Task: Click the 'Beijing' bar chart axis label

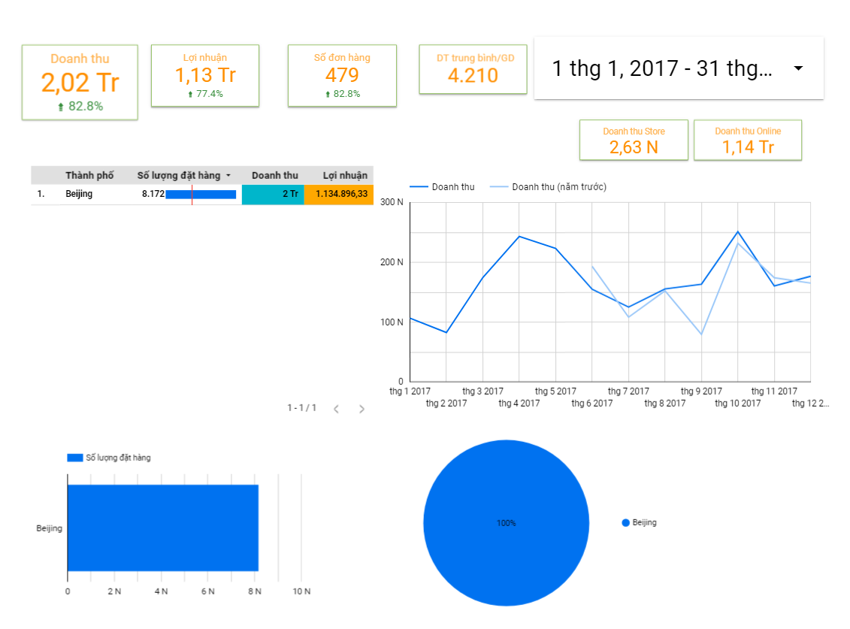Action: [50, 528]
